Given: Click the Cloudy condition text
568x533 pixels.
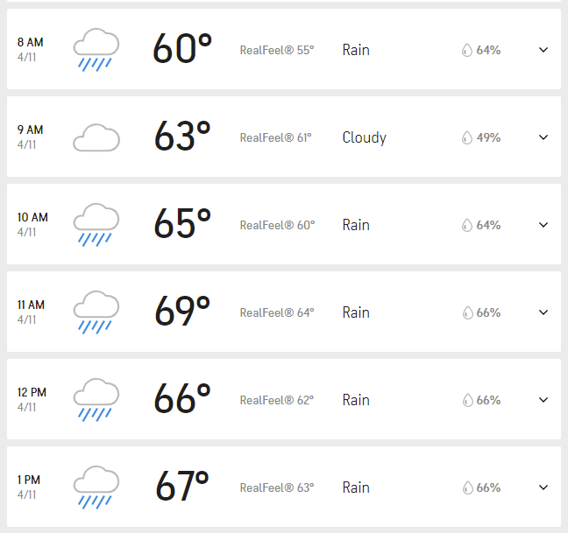Looking at the screenshot, I should [x=364, y=137].
